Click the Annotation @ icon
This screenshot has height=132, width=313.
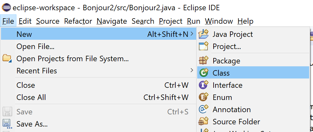tap(204, 109)
